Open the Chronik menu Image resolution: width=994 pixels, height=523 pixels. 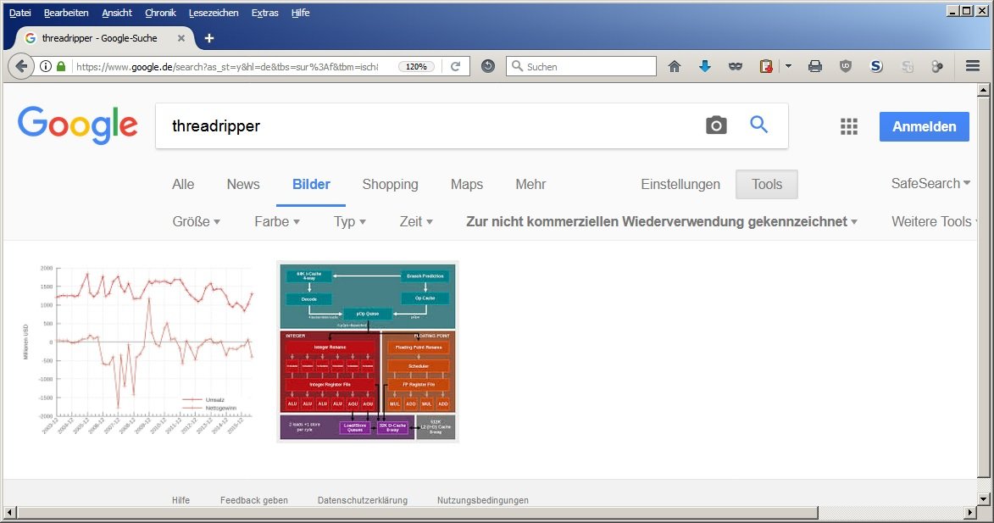click(x=160, y=13)
